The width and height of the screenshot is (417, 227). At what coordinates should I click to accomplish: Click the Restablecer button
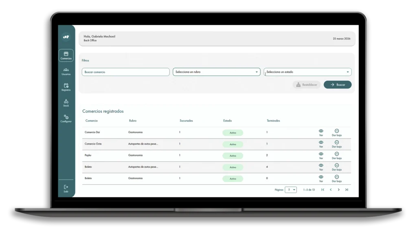point(307,84)
